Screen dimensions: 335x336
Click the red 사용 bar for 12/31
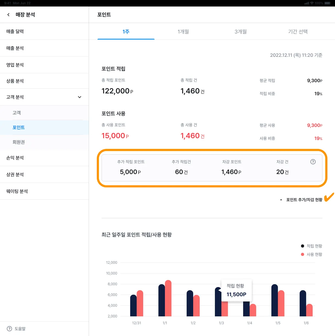click(x=140, y=303)
